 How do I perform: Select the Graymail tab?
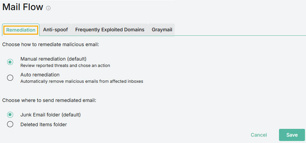[x=162, y=30]
